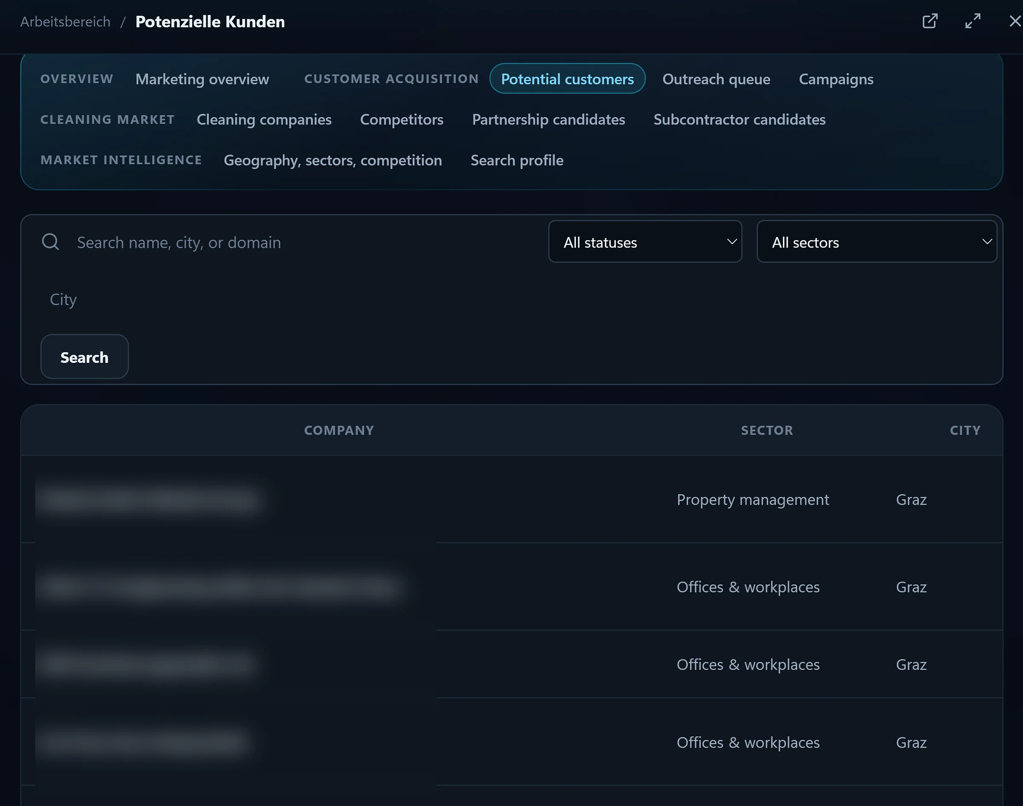Switch to Marketing overview tab
This screenshot has height=806, width=1023.
point(202,79)
